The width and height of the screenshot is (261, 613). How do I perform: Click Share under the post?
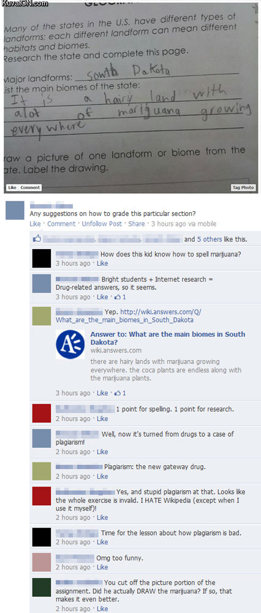(x=137, y=224)
